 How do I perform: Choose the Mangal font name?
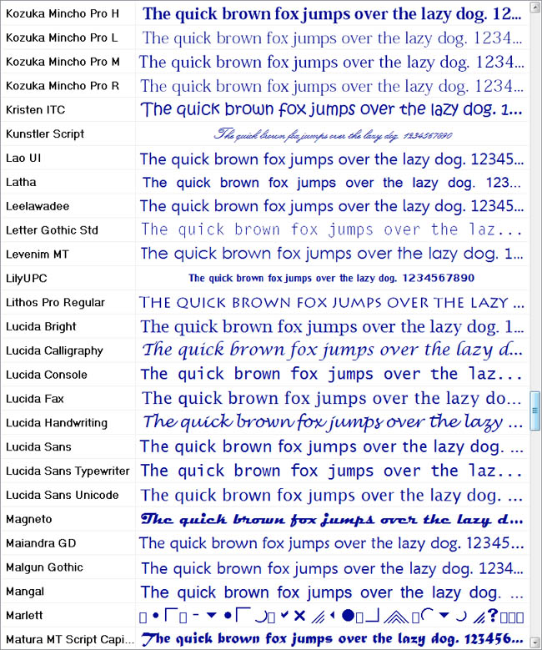(x=25, y=592)
